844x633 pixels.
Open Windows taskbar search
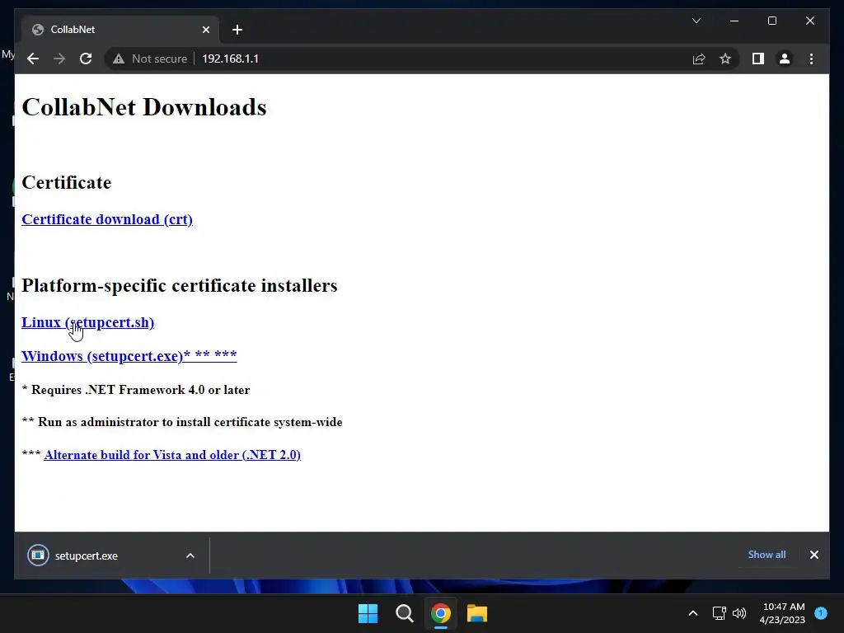pyautogui.click(x=404, y=613)
